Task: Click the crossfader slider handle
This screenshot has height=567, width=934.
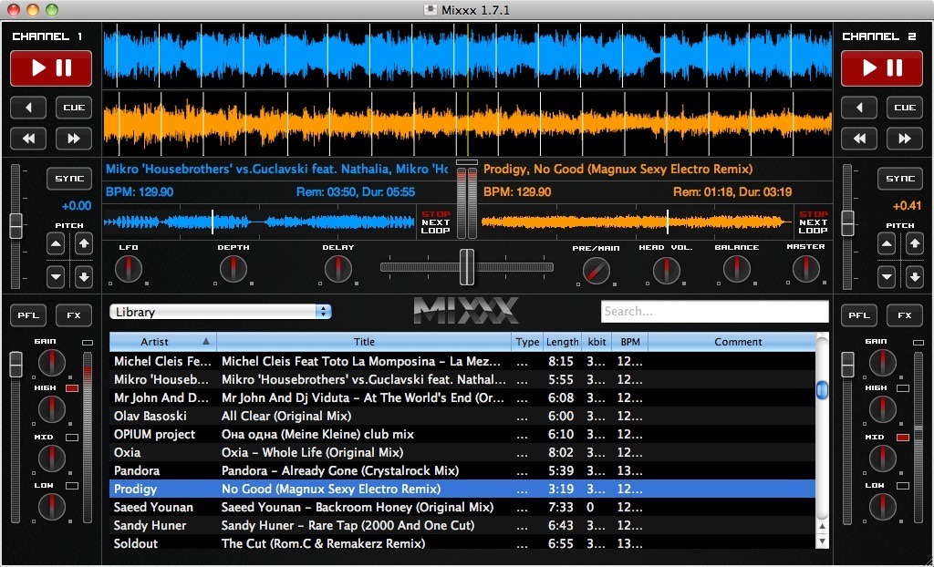Action: pyautogui.click(x=467, y=267)
